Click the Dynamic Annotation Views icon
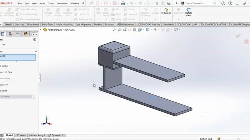 click(x=135, y=30)
